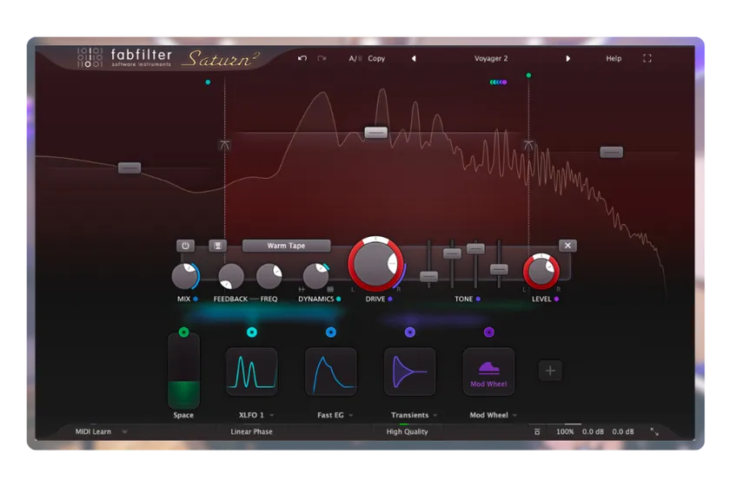Click the Mix modulation indicator dot
This screenshot has height=486, width=730.
196,299
